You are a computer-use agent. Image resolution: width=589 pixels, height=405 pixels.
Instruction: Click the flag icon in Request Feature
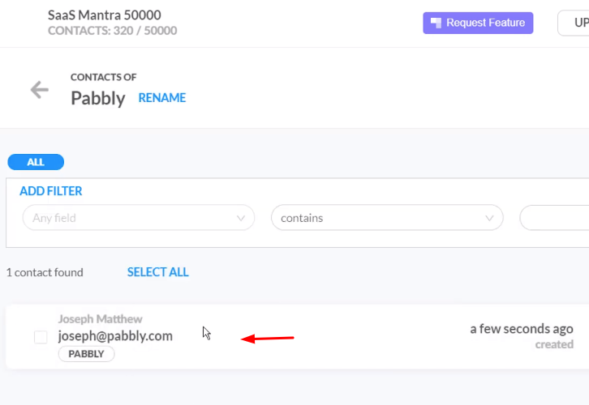point(436,23)
